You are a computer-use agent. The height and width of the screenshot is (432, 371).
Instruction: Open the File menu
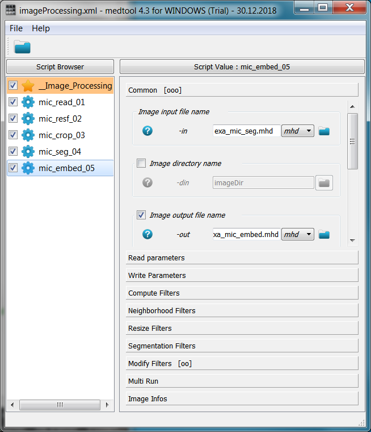coord(16,28)
